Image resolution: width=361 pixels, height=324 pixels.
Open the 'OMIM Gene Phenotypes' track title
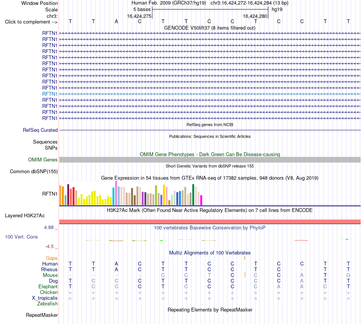(x=210, y=155)
